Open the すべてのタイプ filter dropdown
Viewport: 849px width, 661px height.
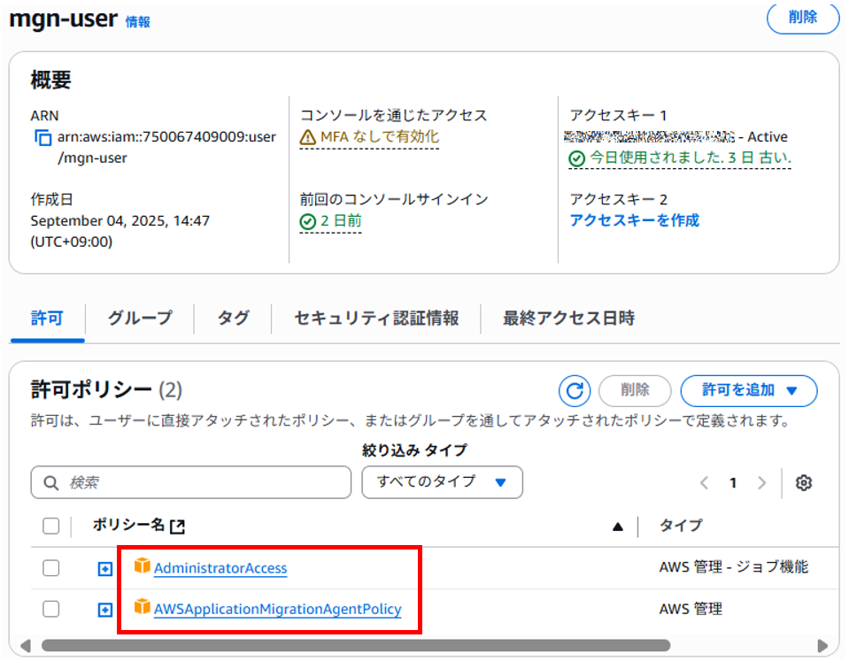pyautogui.click(x=443, y=481)
